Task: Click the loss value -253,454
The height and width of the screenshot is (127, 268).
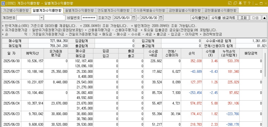Action: 195,93
